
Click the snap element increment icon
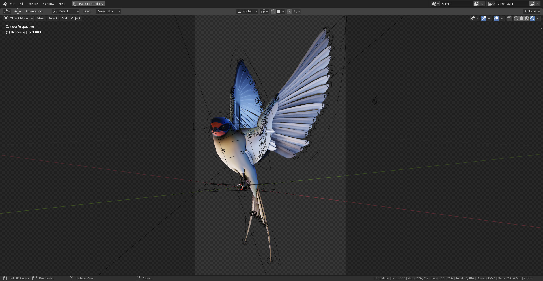coord(280,11)
